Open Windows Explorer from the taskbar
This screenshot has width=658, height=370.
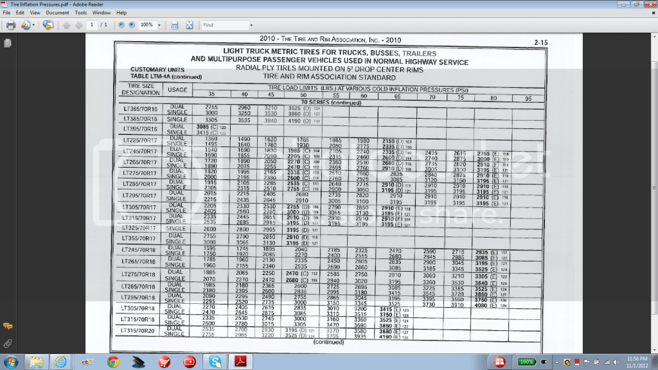point(36,362)
